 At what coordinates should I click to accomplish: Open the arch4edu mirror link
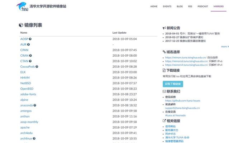[x=27, y=133]
